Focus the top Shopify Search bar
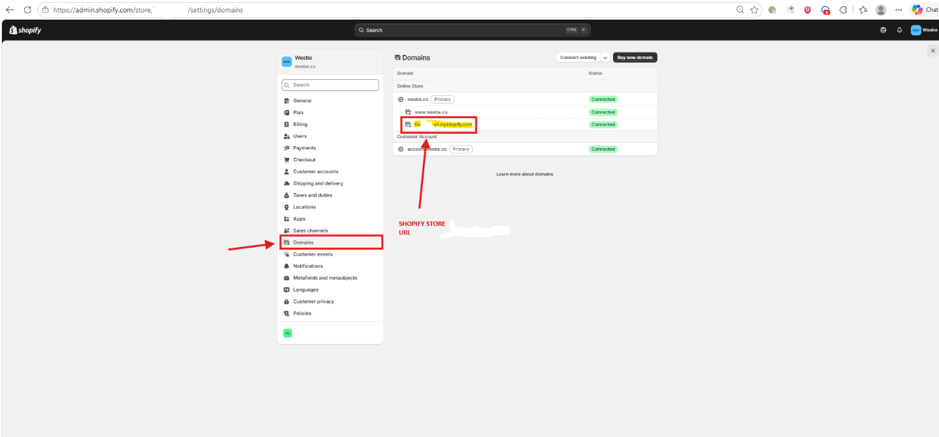 (x=472, y=30)
